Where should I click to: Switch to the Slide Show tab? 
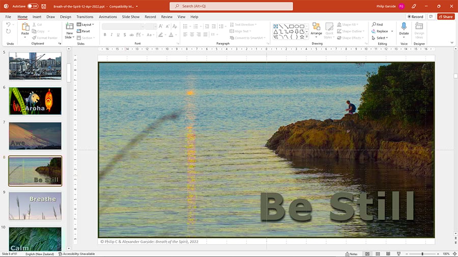pyautogui.click(x=131, y=17)
